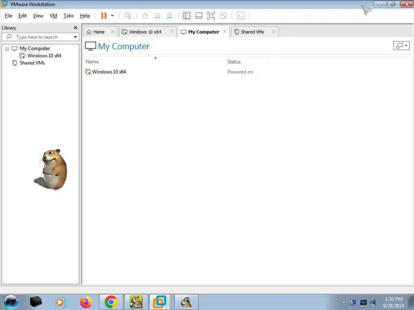
Task: Click the network tray icon
Action: click(363, 302)
